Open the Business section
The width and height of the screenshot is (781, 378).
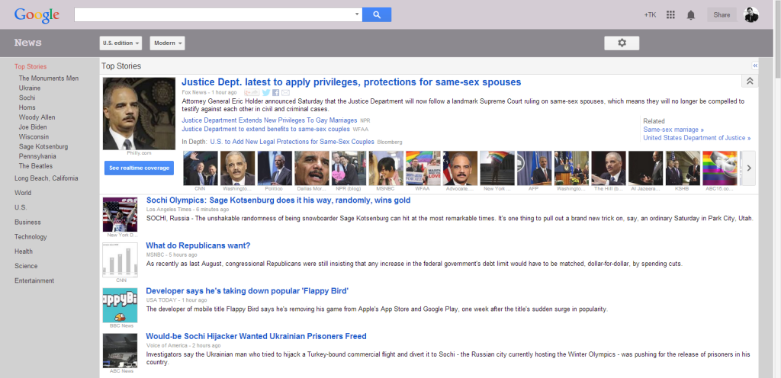tap(27, 223)
